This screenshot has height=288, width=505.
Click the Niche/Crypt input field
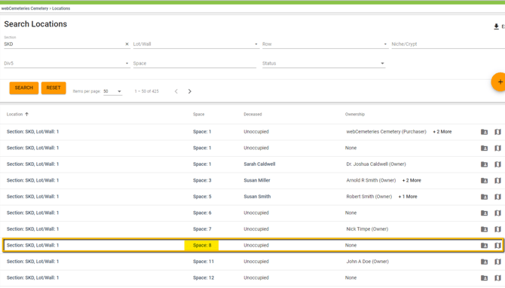coord(448,44)
